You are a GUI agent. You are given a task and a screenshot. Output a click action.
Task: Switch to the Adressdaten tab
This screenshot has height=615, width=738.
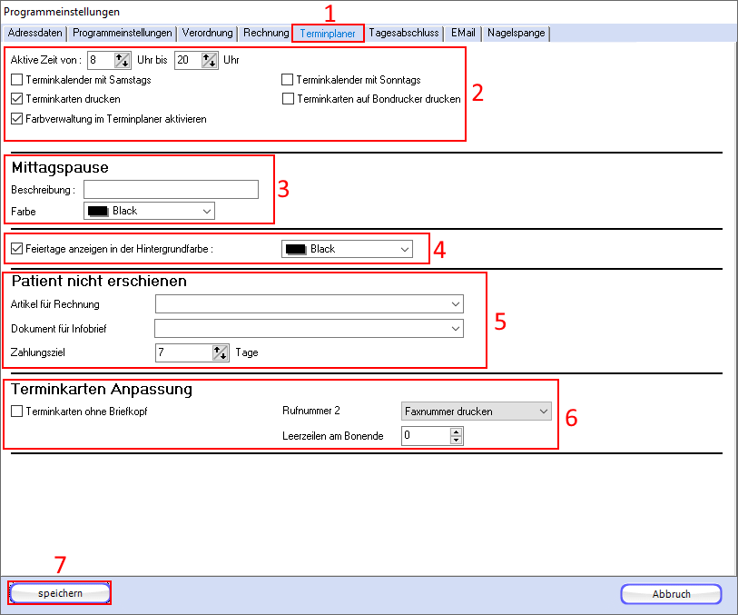[34, 34]
